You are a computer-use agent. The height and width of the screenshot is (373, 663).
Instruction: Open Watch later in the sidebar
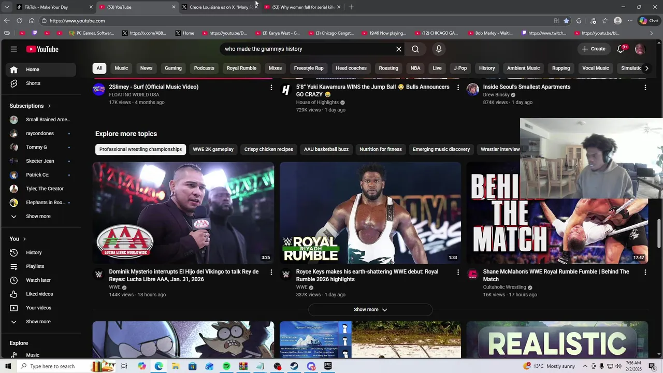click(x=40, y=280)
